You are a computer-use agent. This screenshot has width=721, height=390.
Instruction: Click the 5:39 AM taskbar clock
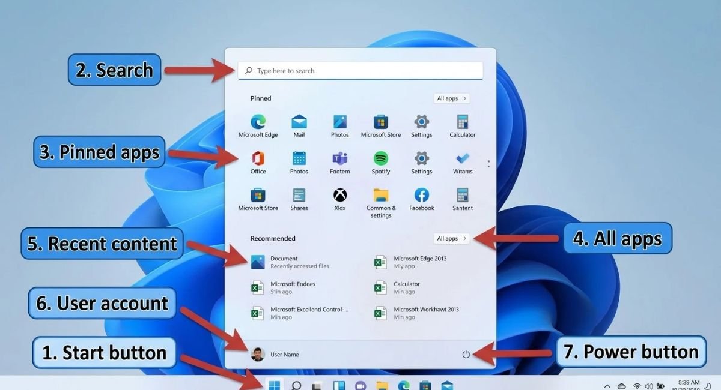688,382
